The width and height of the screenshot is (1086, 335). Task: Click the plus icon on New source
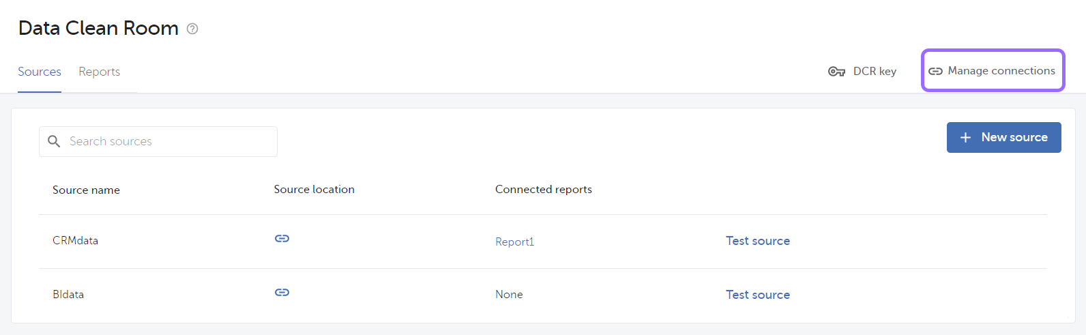[x=965, y=138]
